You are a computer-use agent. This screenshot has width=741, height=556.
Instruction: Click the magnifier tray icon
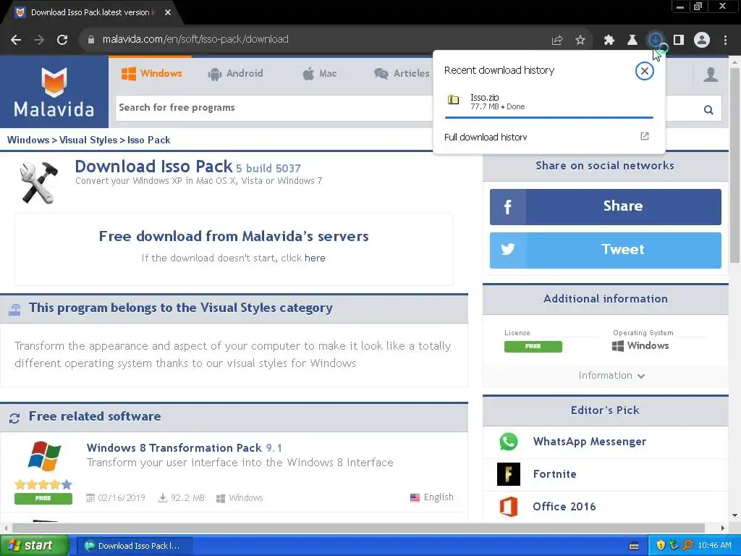(x=687, y=546)
